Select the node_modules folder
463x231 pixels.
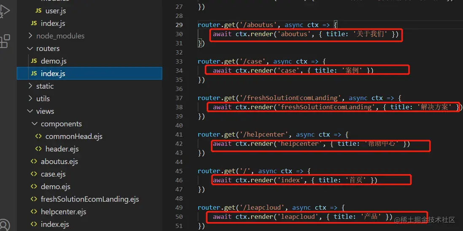tap(60, 36)
